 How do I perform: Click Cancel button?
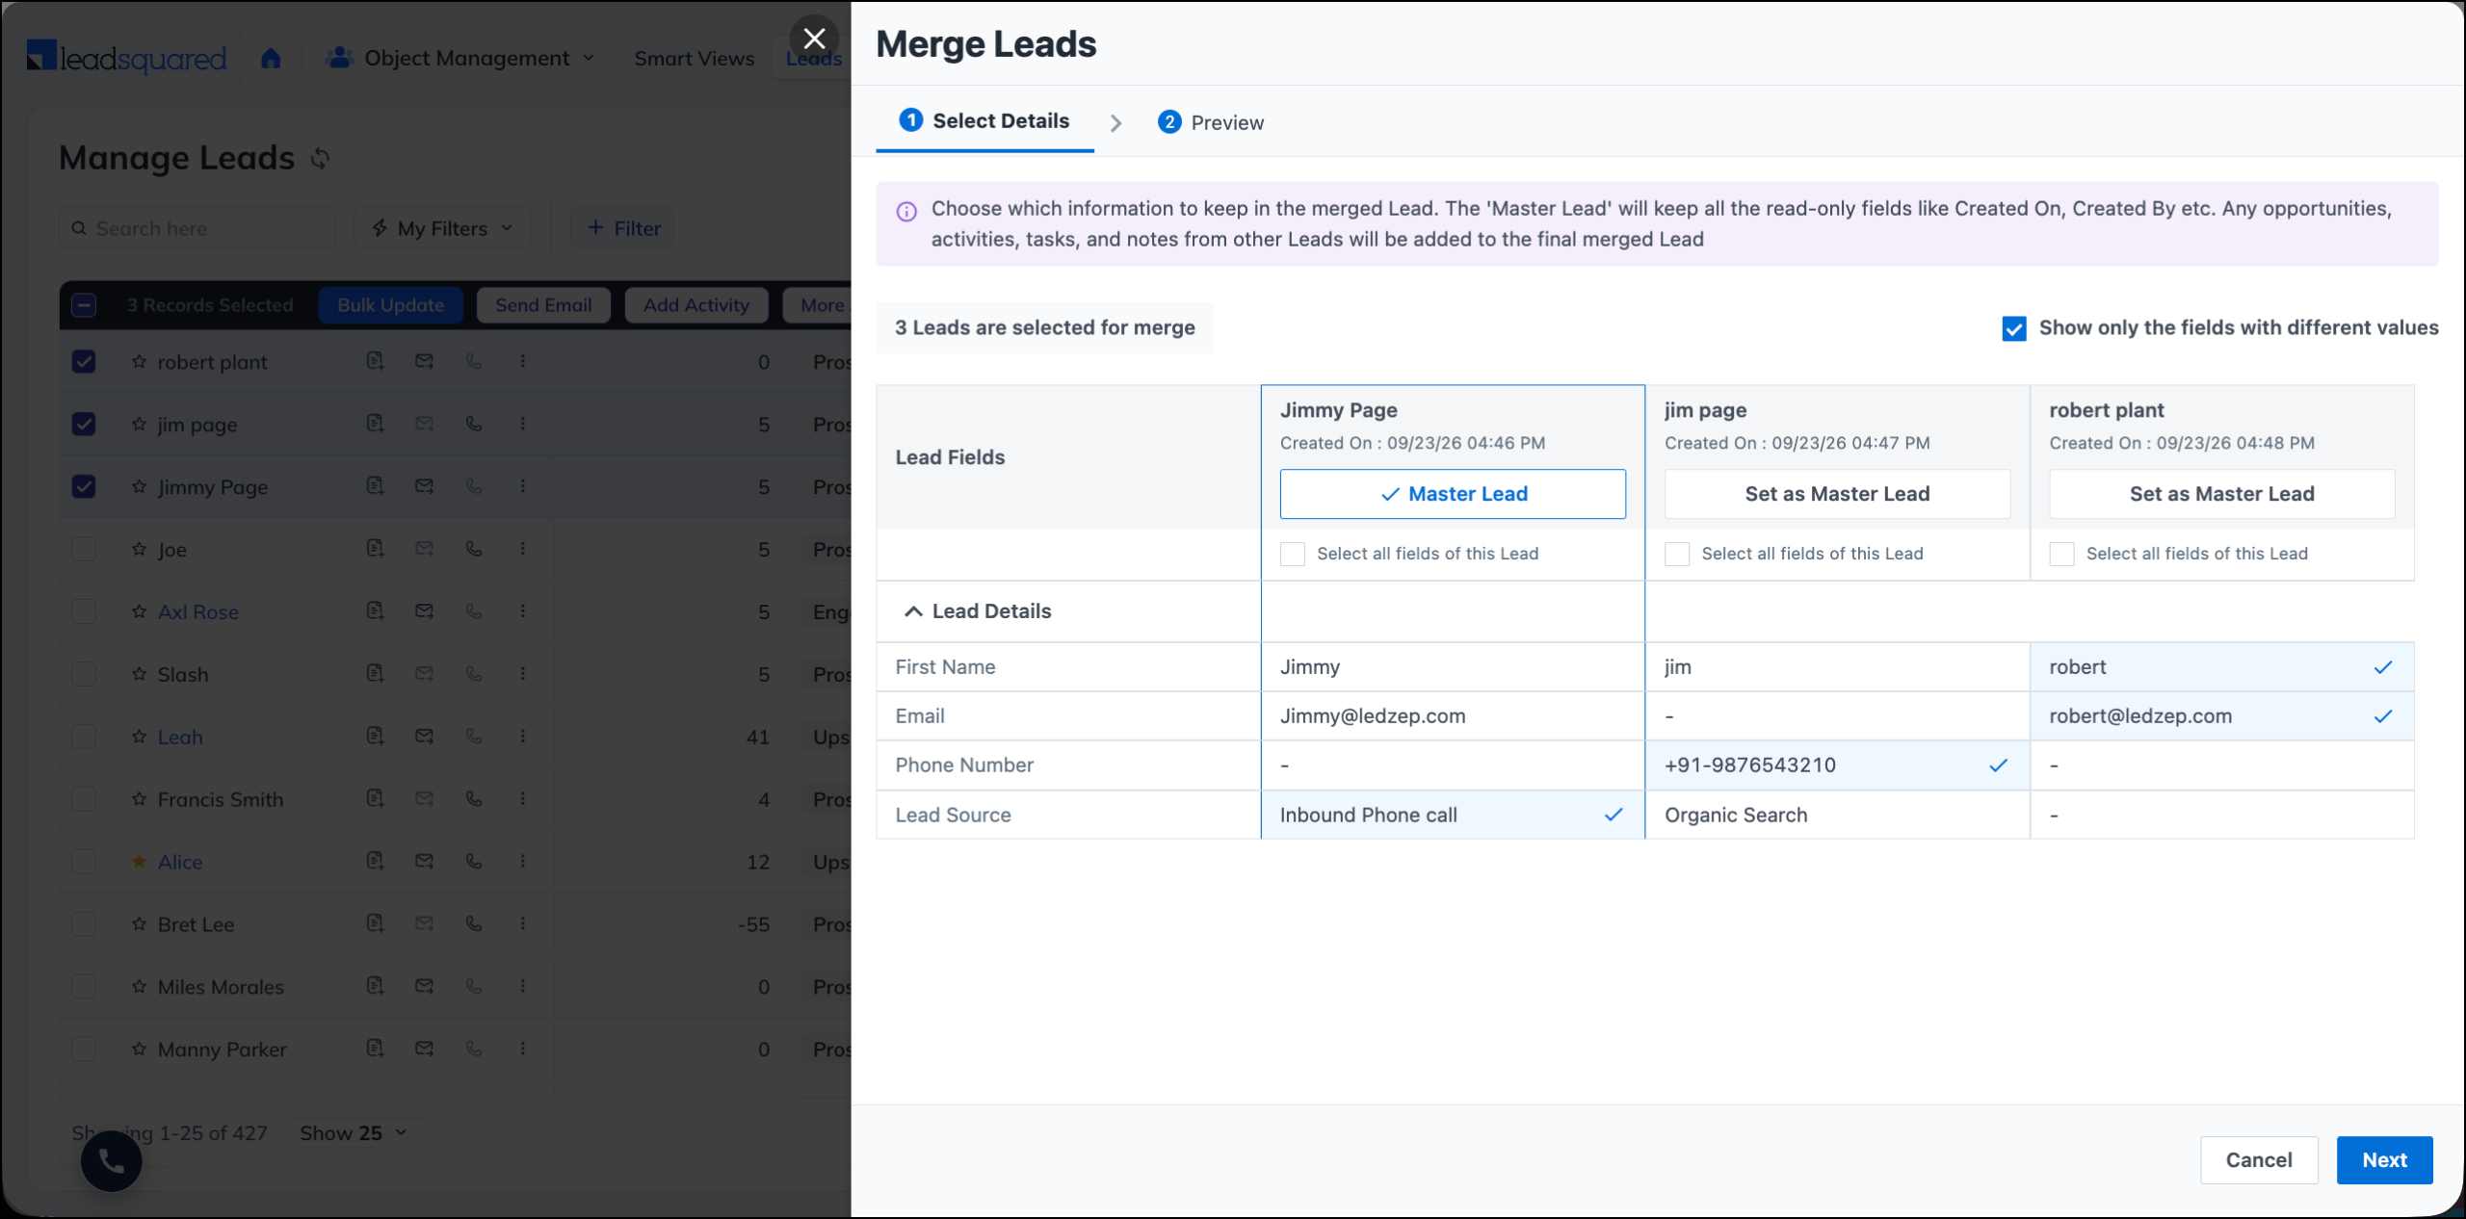click(x=2259, y=1160)
